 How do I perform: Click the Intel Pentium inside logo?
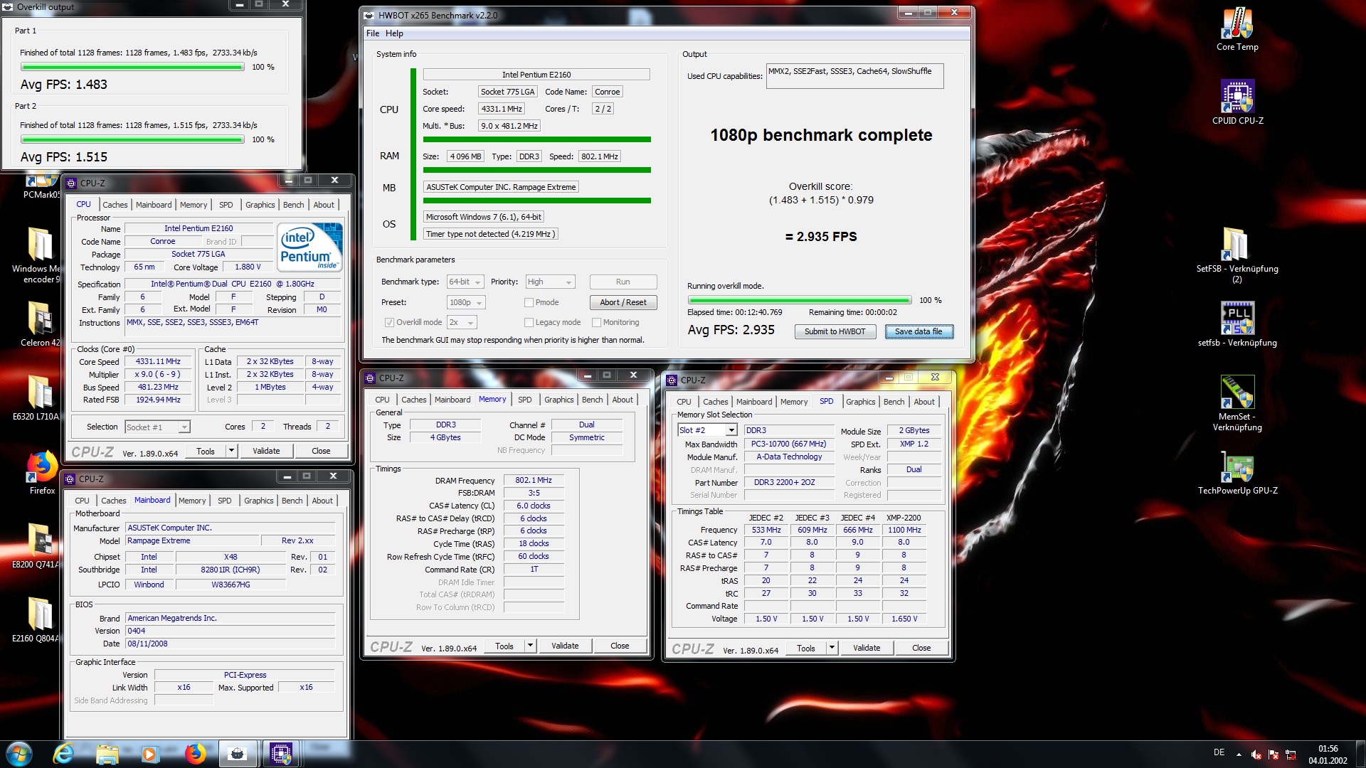click(x=311, y=247)
